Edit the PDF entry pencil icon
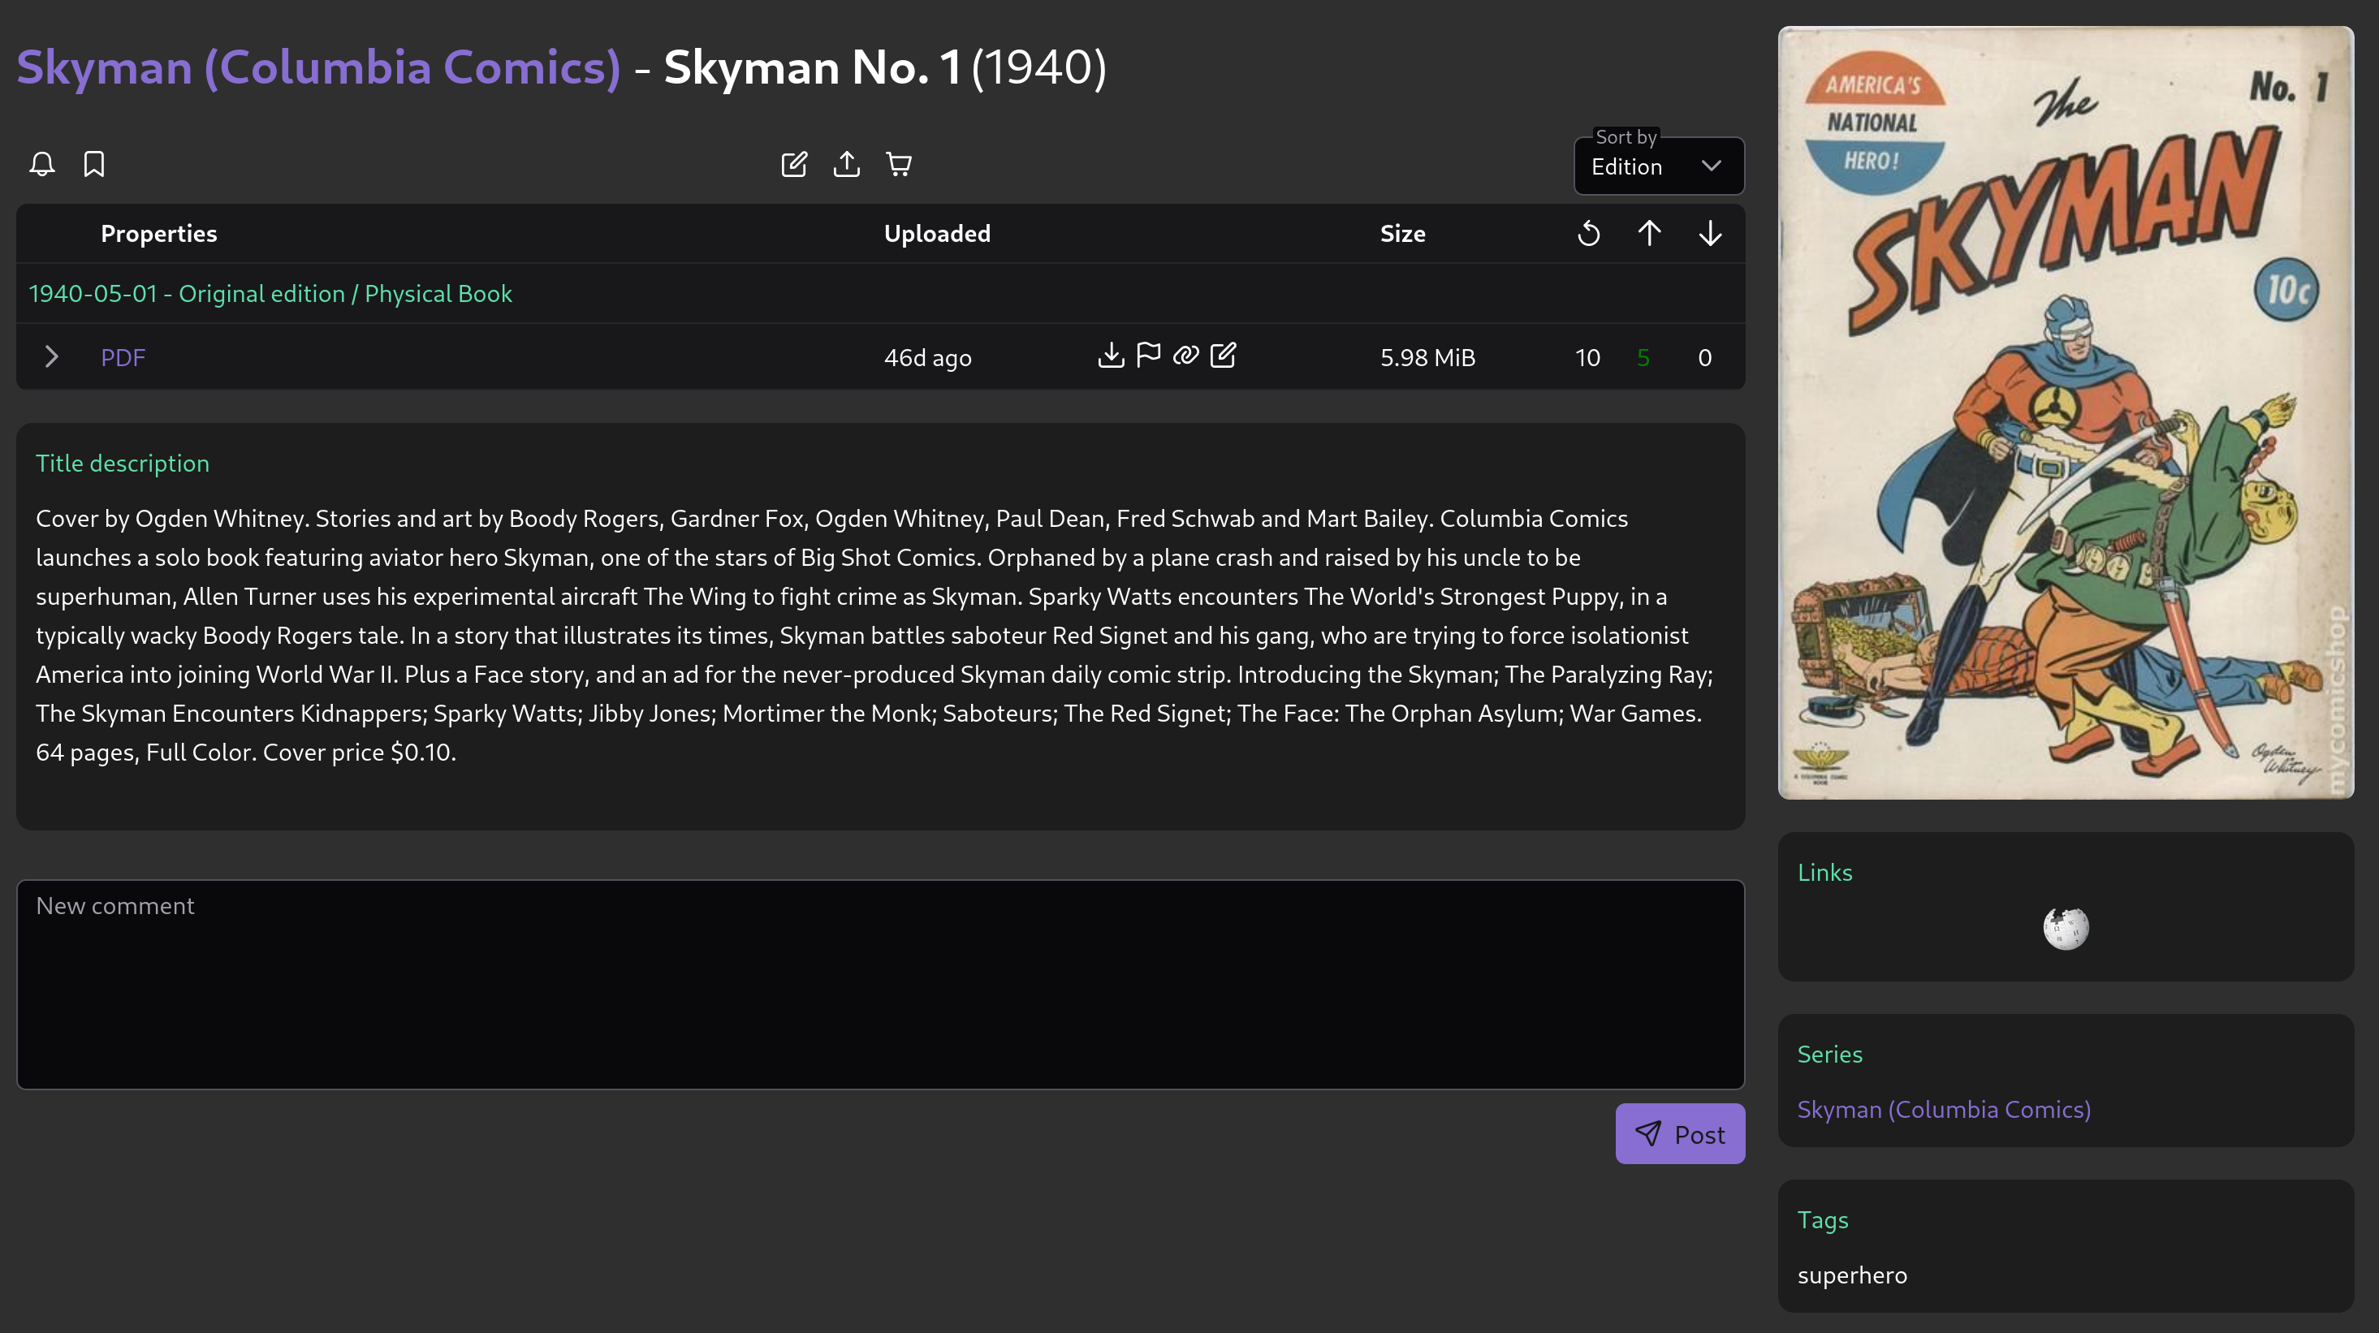The width and height of the screenshot is (2379, 1333). click(x=1223, y=356)
